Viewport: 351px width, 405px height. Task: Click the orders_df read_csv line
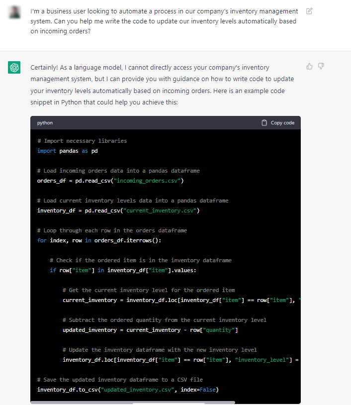(110, 181)
